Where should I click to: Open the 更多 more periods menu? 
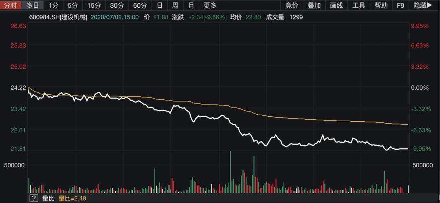point(210,5)
